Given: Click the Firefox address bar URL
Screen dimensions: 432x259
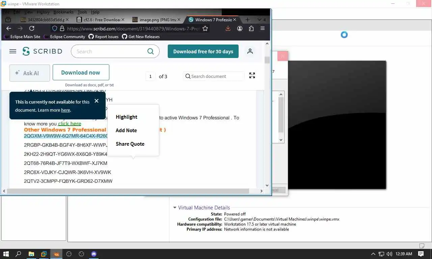Looking at the screenshot, I should (x=133, y=29).
